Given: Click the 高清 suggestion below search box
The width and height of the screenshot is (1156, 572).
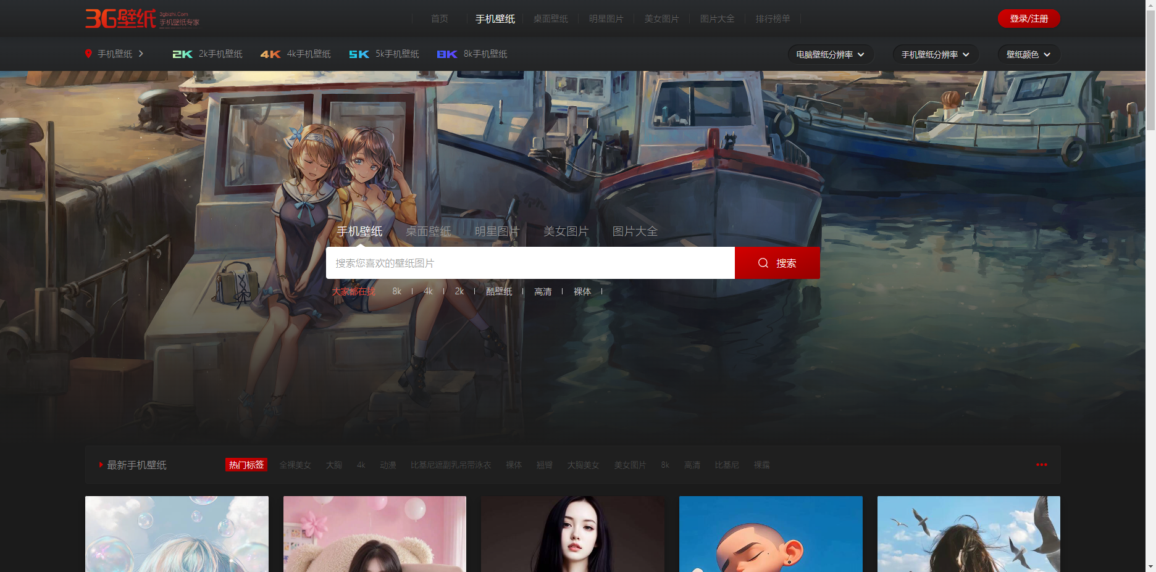Looking at the screenshot, I should tap(543, 291).
